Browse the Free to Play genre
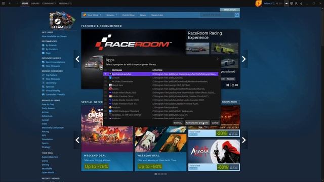The height and width of the screenshot is (182, 324). click(x=48, y=105)
